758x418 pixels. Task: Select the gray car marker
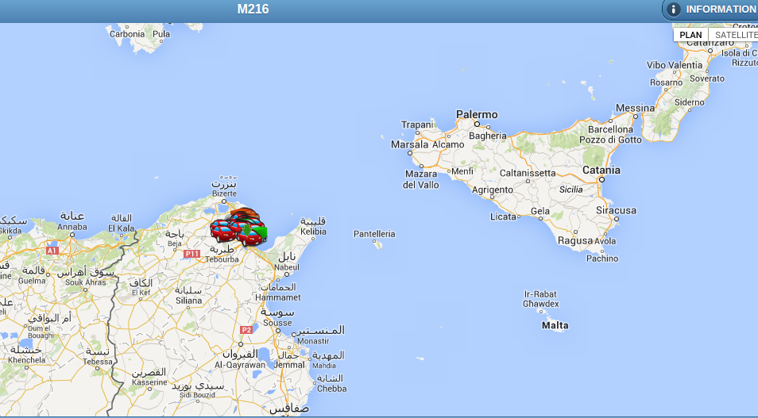click(x=227, y=217)
